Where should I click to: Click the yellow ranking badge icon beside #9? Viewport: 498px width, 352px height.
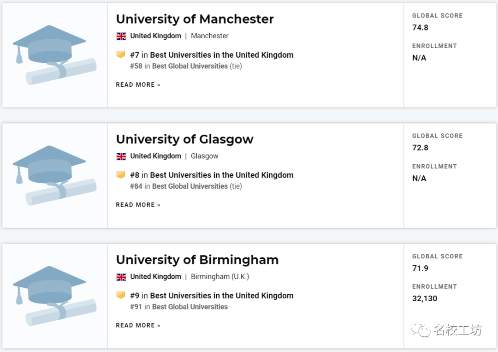click(121, 295)
